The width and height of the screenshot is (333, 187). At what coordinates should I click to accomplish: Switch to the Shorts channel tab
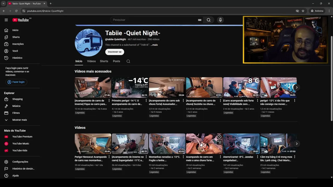(104, 61)
